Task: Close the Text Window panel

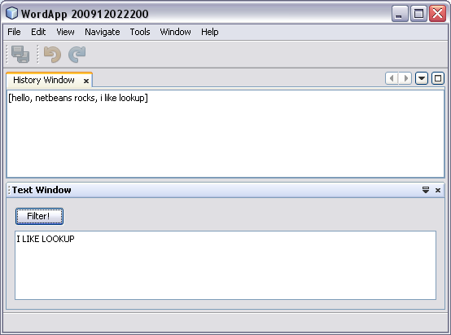Action: [x=438, y=190]
